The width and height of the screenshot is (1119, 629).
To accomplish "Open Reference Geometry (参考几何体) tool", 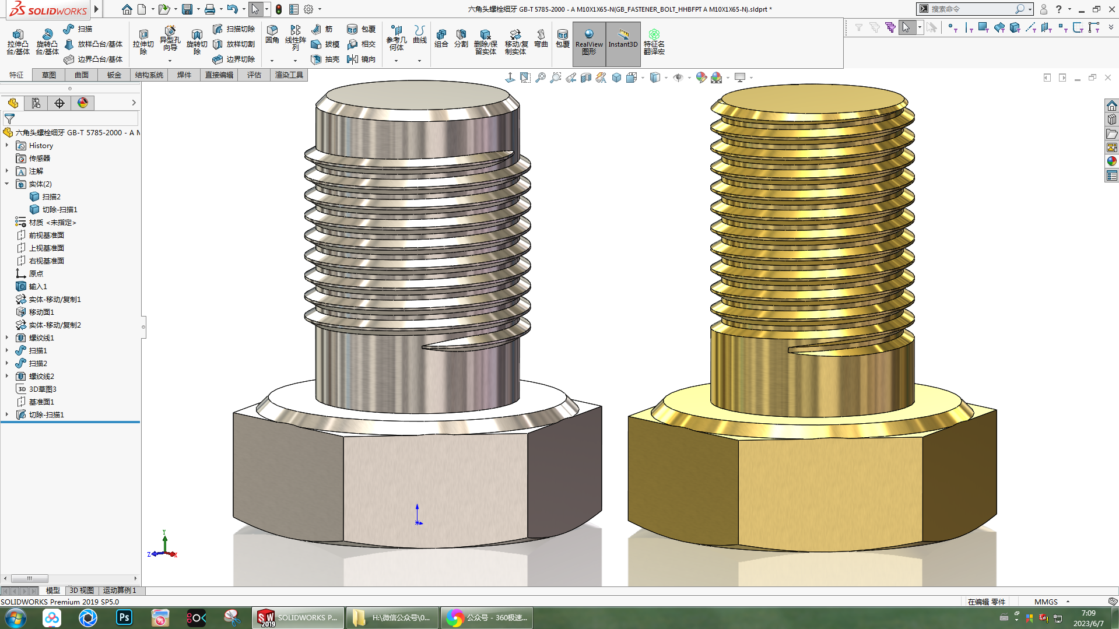I will (397, 38).
